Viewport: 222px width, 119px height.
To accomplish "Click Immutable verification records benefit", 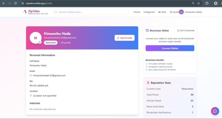I will 161,64.
